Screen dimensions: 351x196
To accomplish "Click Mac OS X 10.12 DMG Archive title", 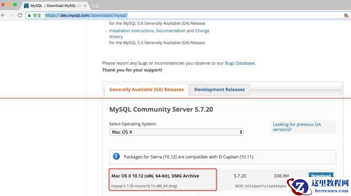I will click(x=155, y=176).
